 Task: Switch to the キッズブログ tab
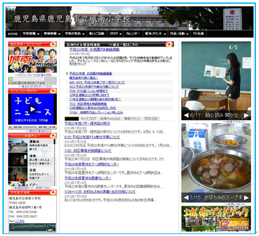(x=89, y=119)
